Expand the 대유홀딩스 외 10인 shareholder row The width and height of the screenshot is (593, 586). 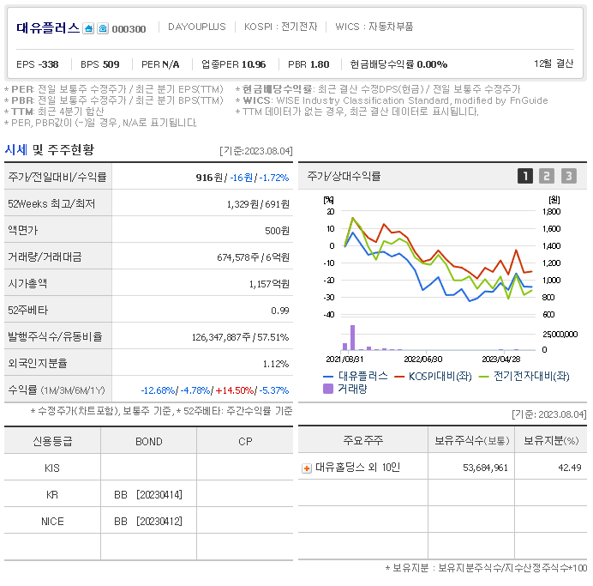(x=306, y=468)
